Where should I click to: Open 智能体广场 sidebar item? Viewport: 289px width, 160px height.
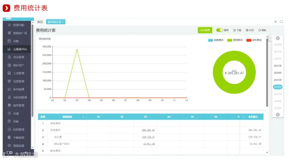pyautogui.click(x=17, y=33)
